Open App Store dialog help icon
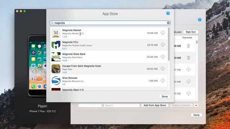The width and height of the screenshot is (230, 129). pos(168,13)
